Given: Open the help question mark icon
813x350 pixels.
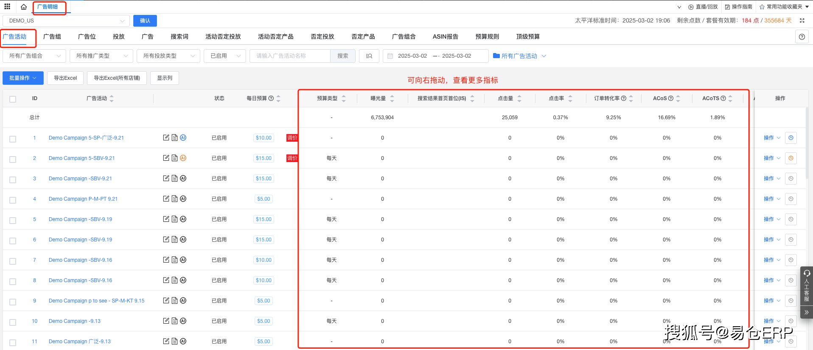Looking at the screenshot, I should 802,37.
